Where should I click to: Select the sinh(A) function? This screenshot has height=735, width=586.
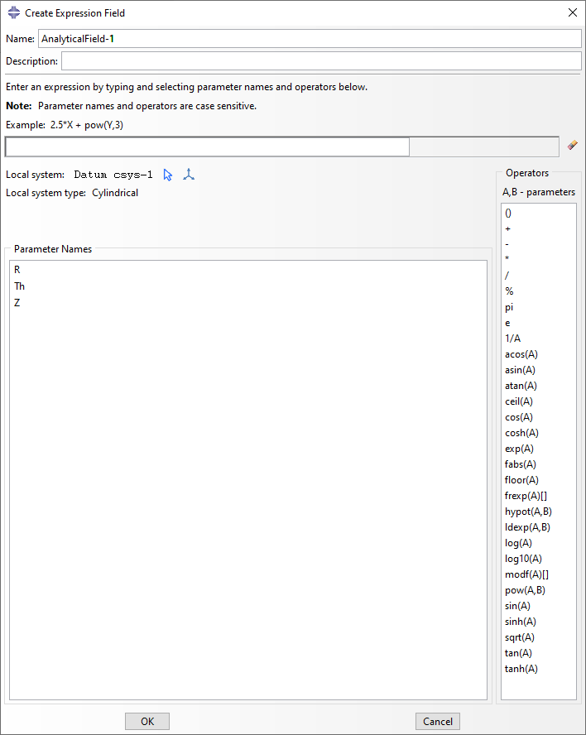tap(521, 622)
